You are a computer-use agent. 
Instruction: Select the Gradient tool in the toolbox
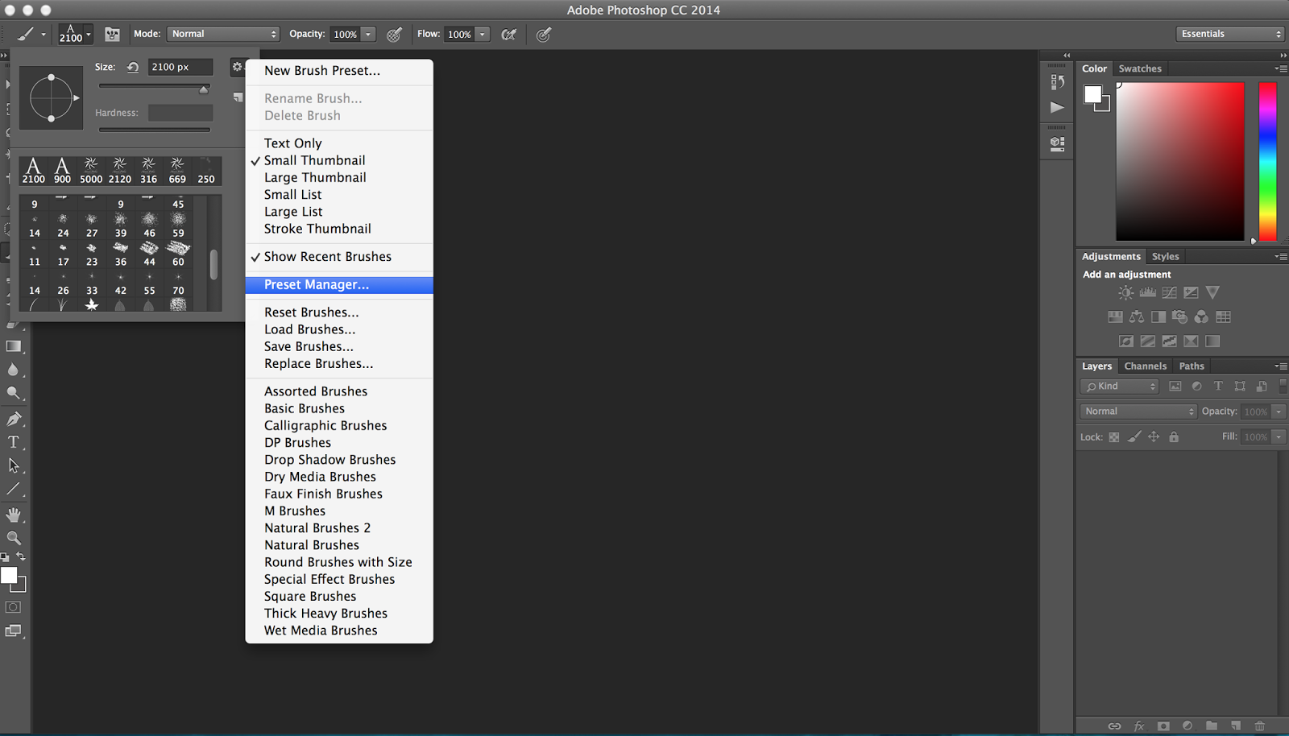point(14,346)
